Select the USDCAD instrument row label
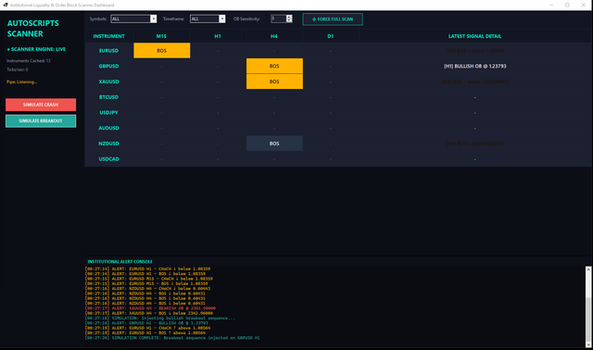This screenshot has width=593, height=350. coord(109,159)
